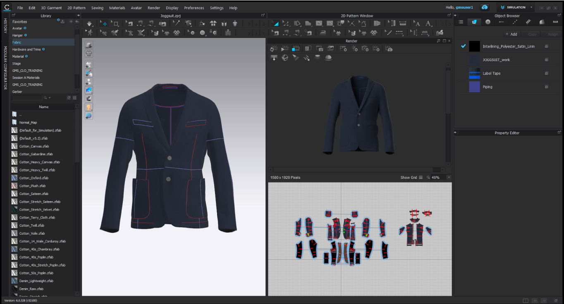Click the steam iron tool icon
This screenshot has height=304, width=564.
pos(323,33)
